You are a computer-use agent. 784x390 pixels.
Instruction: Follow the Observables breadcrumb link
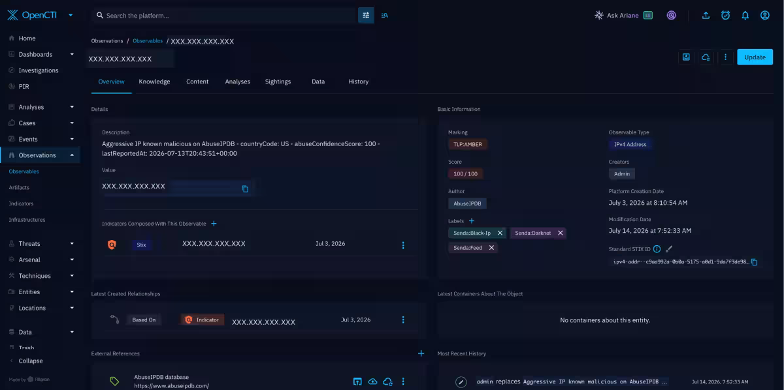pos(148,41)
